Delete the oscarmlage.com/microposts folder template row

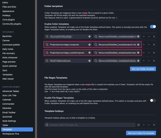[154, 53]
